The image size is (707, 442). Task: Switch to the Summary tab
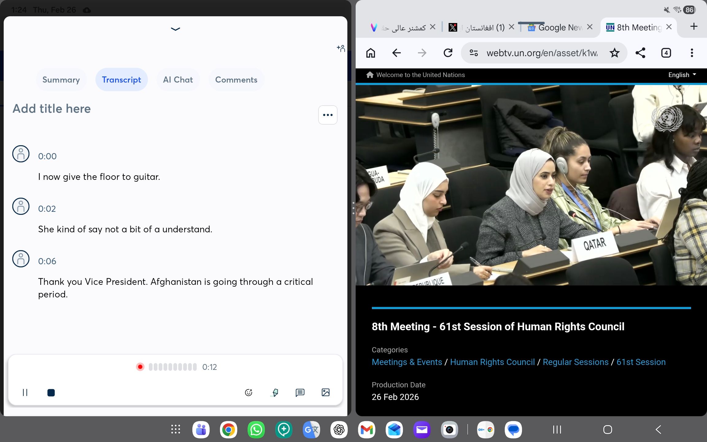61,80
